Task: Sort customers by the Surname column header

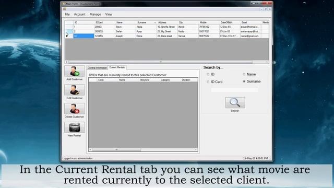Action: point(146,22)
